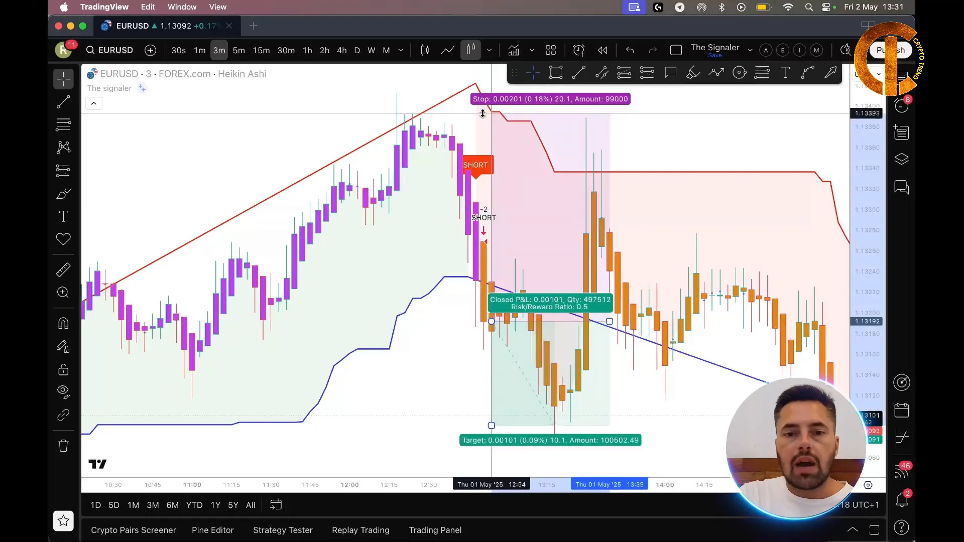The width and height of the screenshot is (964, 542).
Task: Select the Heikin Ashi candle chart style
Action: pyautogui.click(x=470, y=50)
